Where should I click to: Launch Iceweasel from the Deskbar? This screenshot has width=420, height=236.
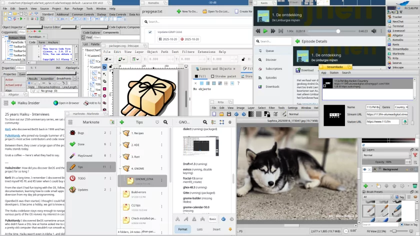pos(398,31)
